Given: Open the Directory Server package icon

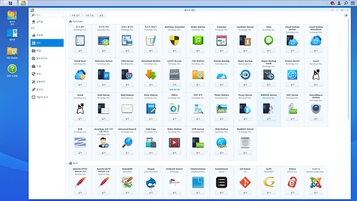Looking at the screenshot, I should point(104,75).
